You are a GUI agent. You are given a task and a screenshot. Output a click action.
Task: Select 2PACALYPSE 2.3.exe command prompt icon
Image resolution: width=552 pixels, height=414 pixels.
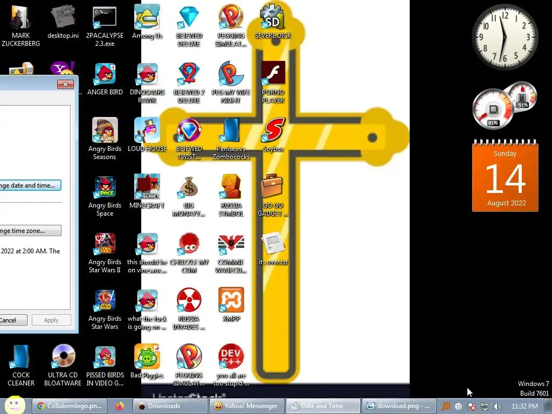[x=105, y=25]
